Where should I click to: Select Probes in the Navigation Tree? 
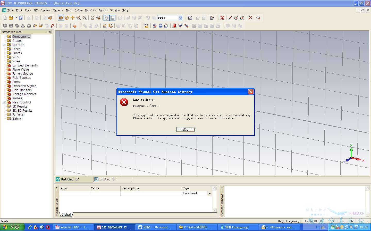click(17, 98)
